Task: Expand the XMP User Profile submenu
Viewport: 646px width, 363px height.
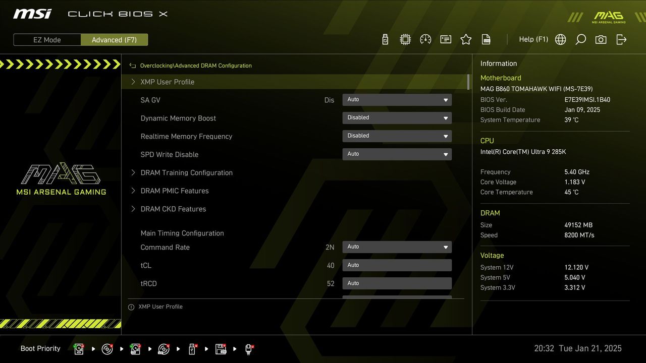Action: point(295,82)
